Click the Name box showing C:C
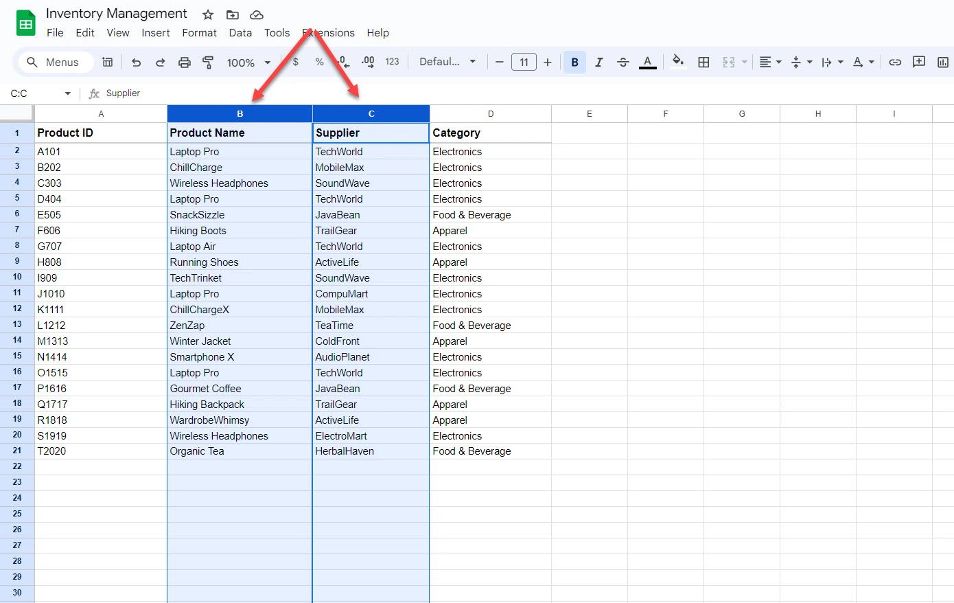Viewport: 954px width, 603px height. [x=34, y=93]
